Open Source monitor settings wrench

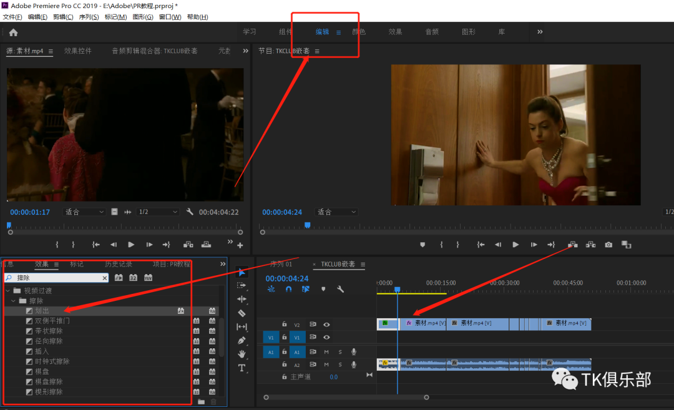click(x=190, y=212)
